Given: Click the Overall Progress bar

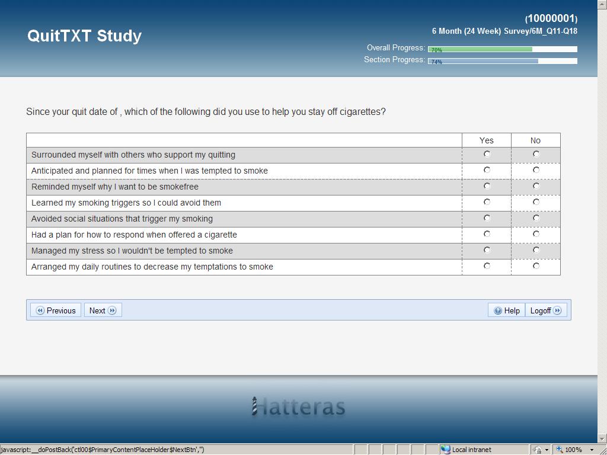Looking at the screenshot, I should [x=503, y=49].
